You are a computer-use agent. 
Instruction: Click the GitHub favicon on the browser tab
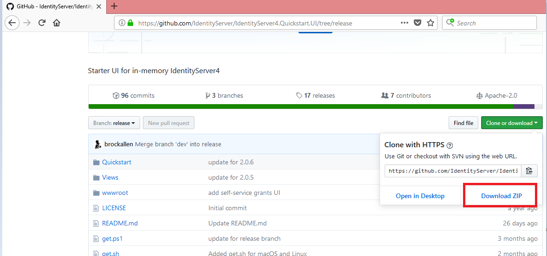(10, 6)
